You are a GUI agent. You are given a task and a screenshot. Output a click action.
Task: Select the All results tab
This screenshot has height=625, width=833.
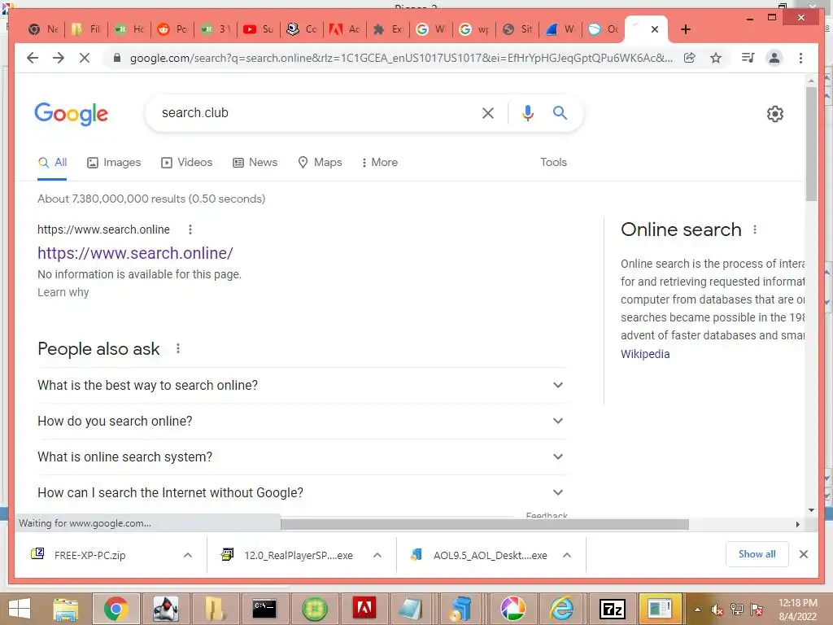[52, 163]
